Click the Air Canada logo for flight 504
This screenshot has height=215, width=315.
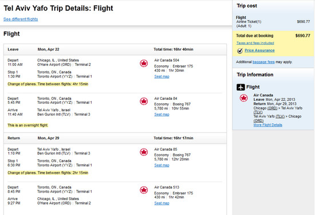[144, 64]
